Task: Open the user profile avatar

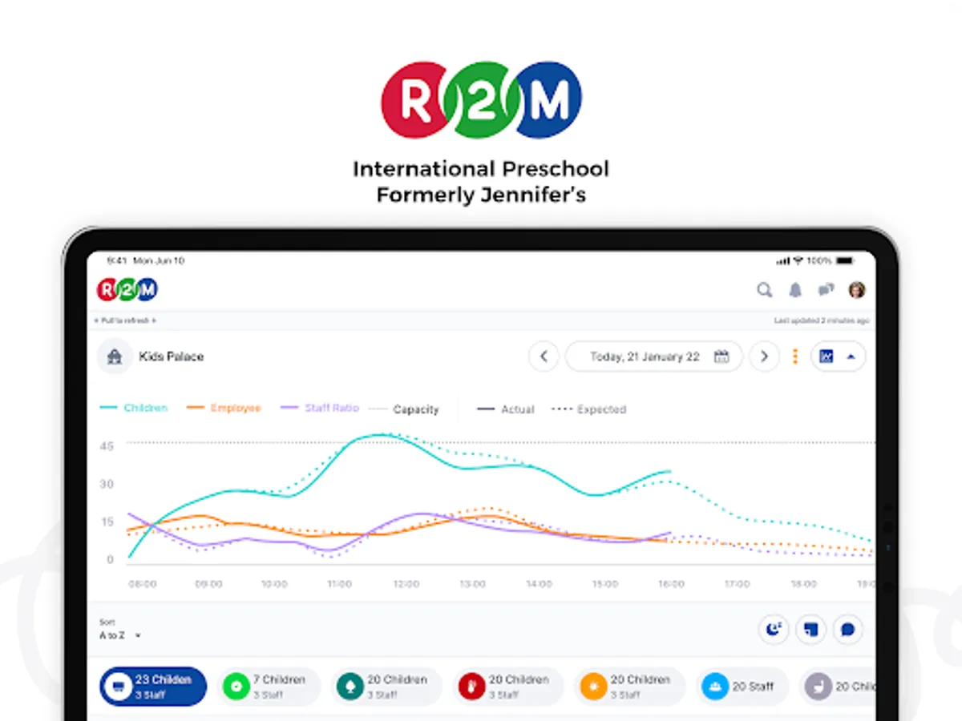Action: 857,290
